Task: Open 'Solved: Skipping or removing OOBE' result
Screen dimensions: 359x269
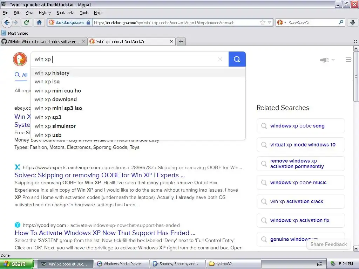Action: (100, 175)
